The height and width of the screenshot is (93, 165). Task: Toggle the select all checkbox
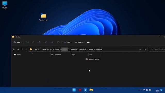coord(15,55)
